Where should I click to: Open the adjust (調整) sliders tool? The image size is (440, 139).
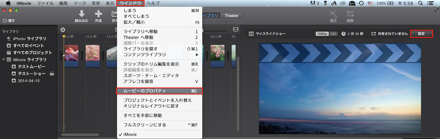point(350,14)
